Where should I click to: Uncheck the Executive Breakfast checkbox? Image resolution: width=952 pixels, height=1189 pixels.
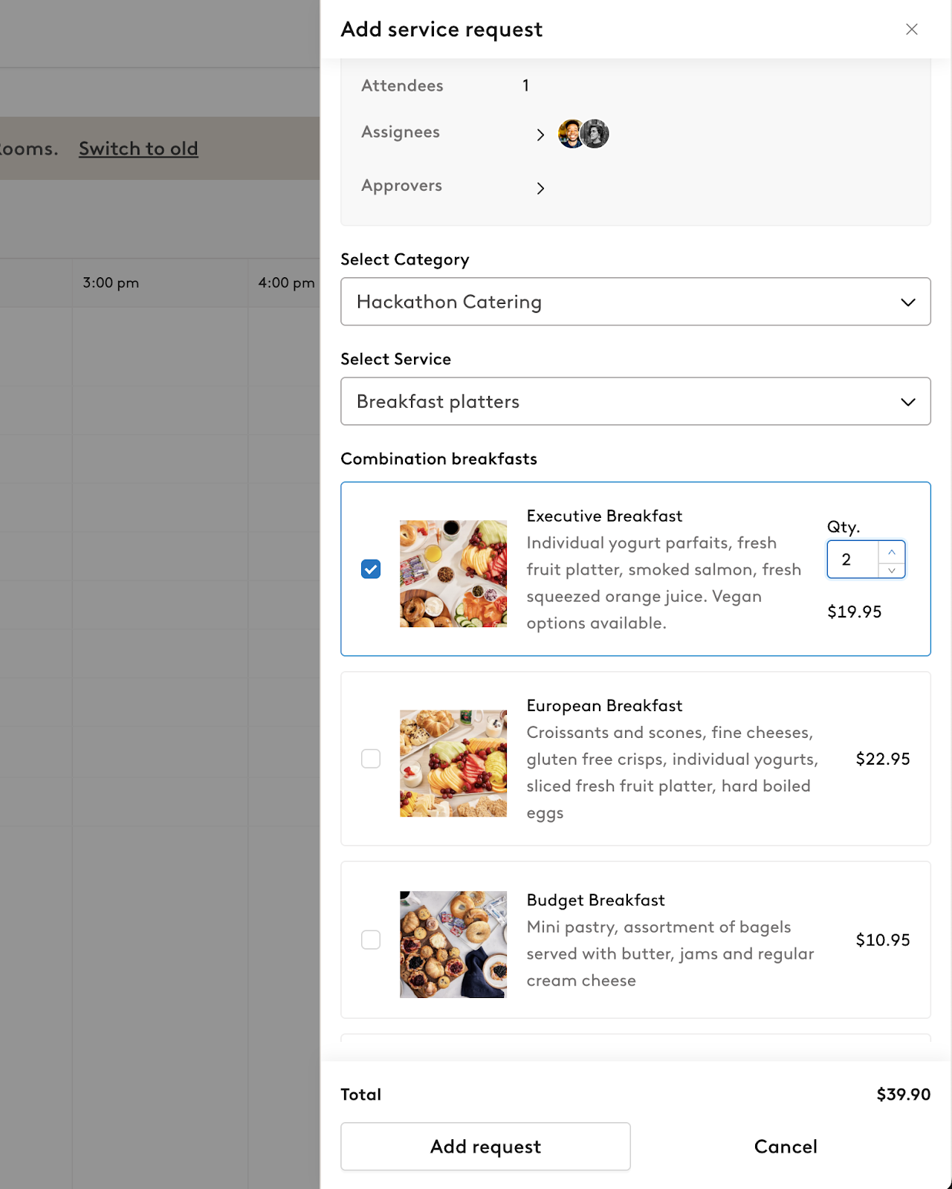371,569
